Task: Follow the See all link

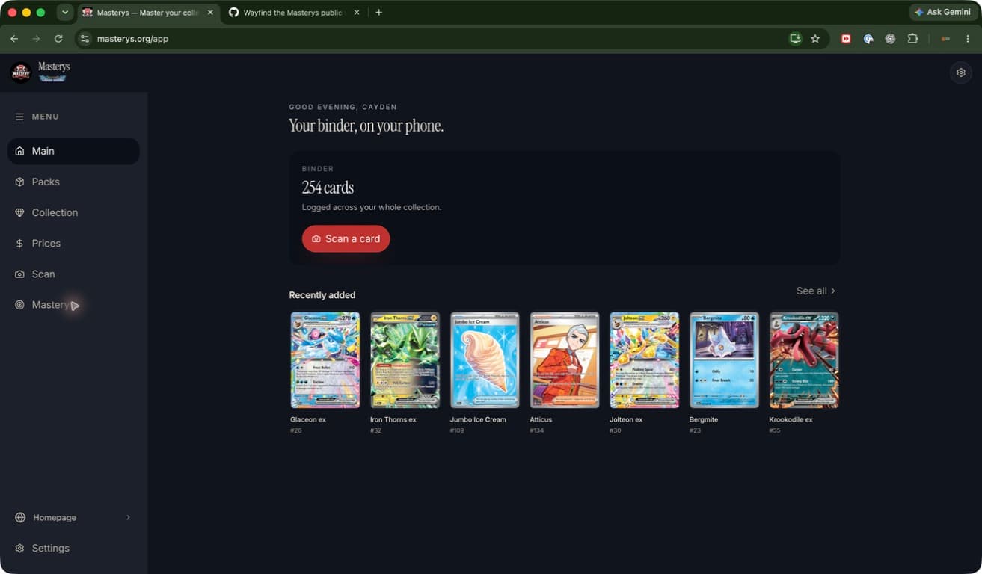Action: pos(816,291)
